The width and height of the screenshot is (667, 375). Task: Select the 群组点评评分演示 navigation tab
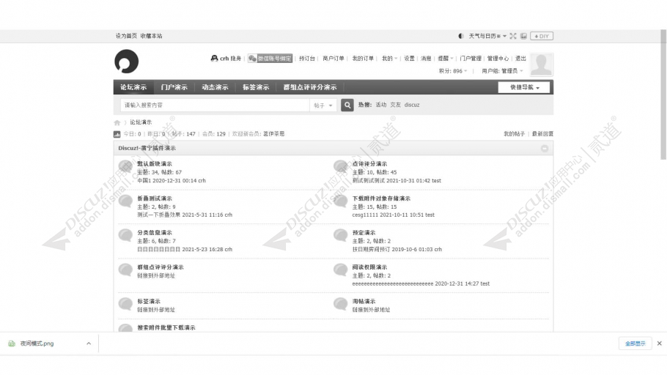coord(310,87)
